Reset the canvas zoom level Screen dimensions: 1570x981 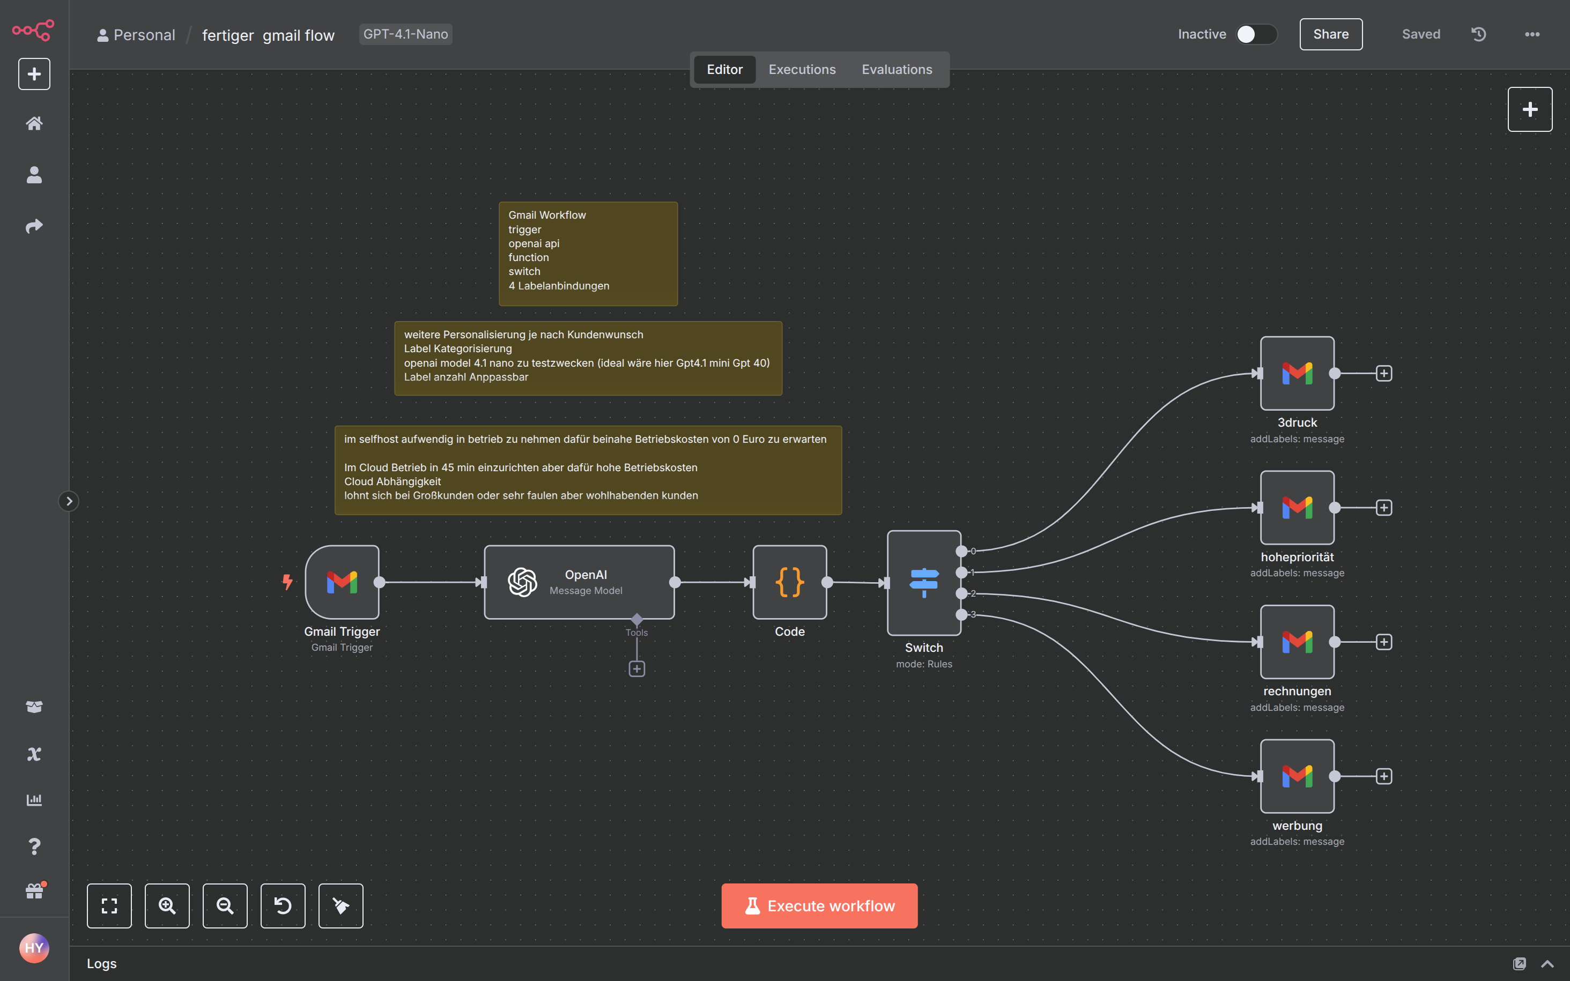coord(283,906)
